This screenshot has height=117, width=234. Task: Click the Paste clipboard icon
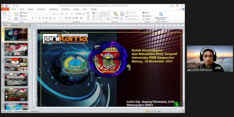click(x=4, y=14)
